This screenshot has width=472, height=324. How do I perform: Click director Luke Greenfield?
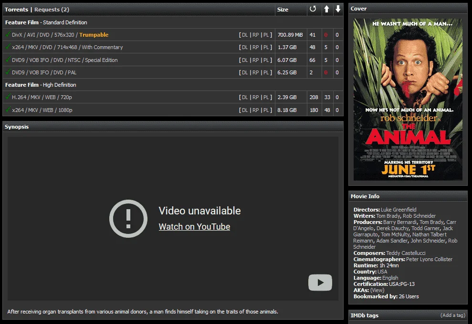pyautogui.click(x=399, y=210)
